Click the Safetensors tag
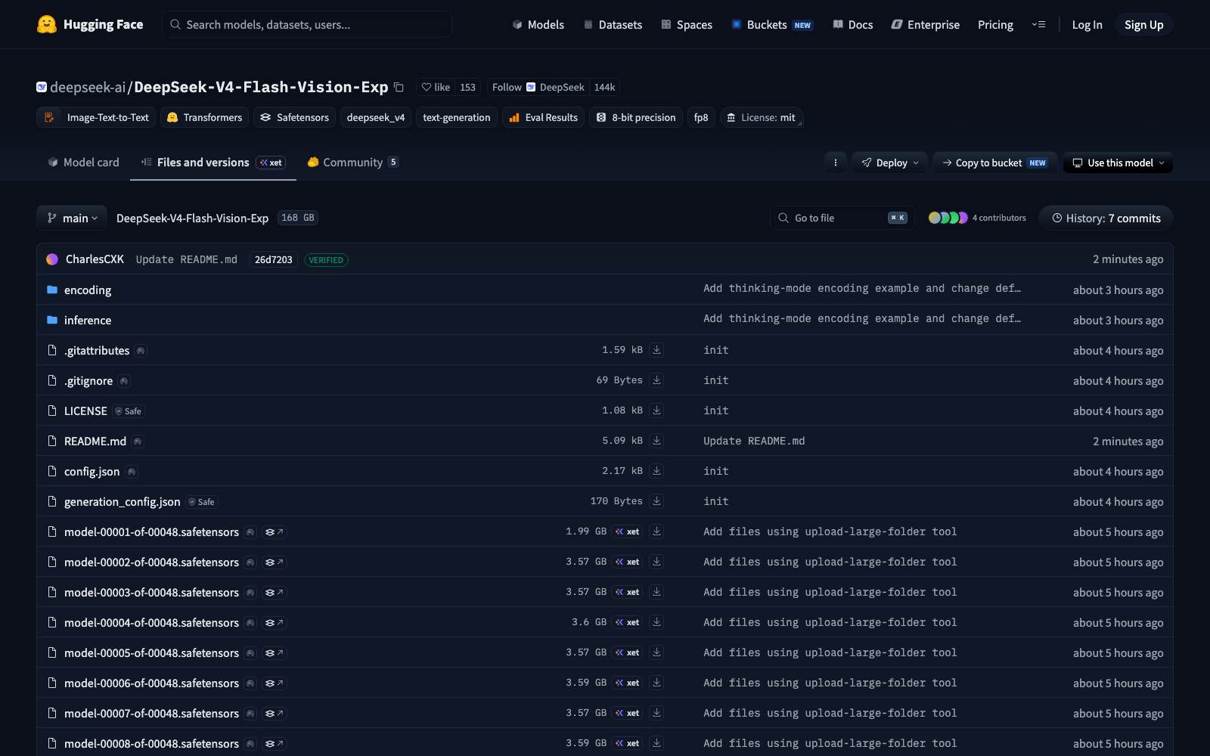1210x756 pixels. pos(294,117)
